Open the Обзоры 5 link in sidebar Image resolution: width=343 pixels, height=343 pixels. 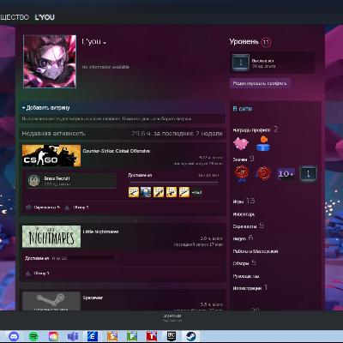244,263
